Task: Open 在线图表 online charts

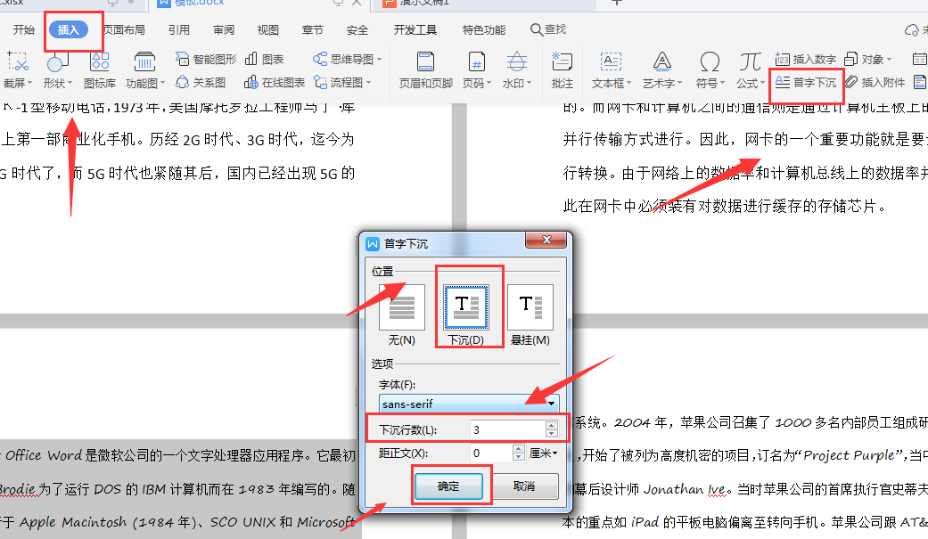Action: click(x=275, y=82)
